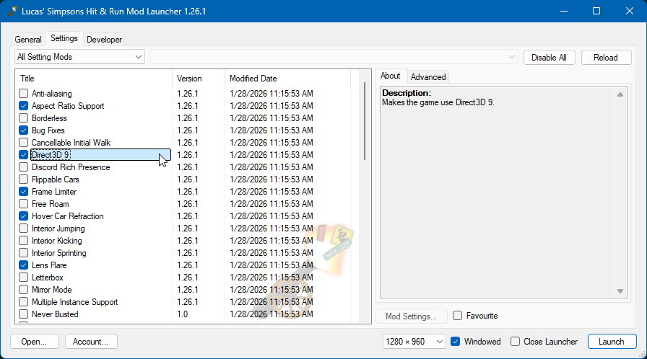Sort mods by the Title column header
The height and width of the screenshot is (359, 647).
pos(94,79)
